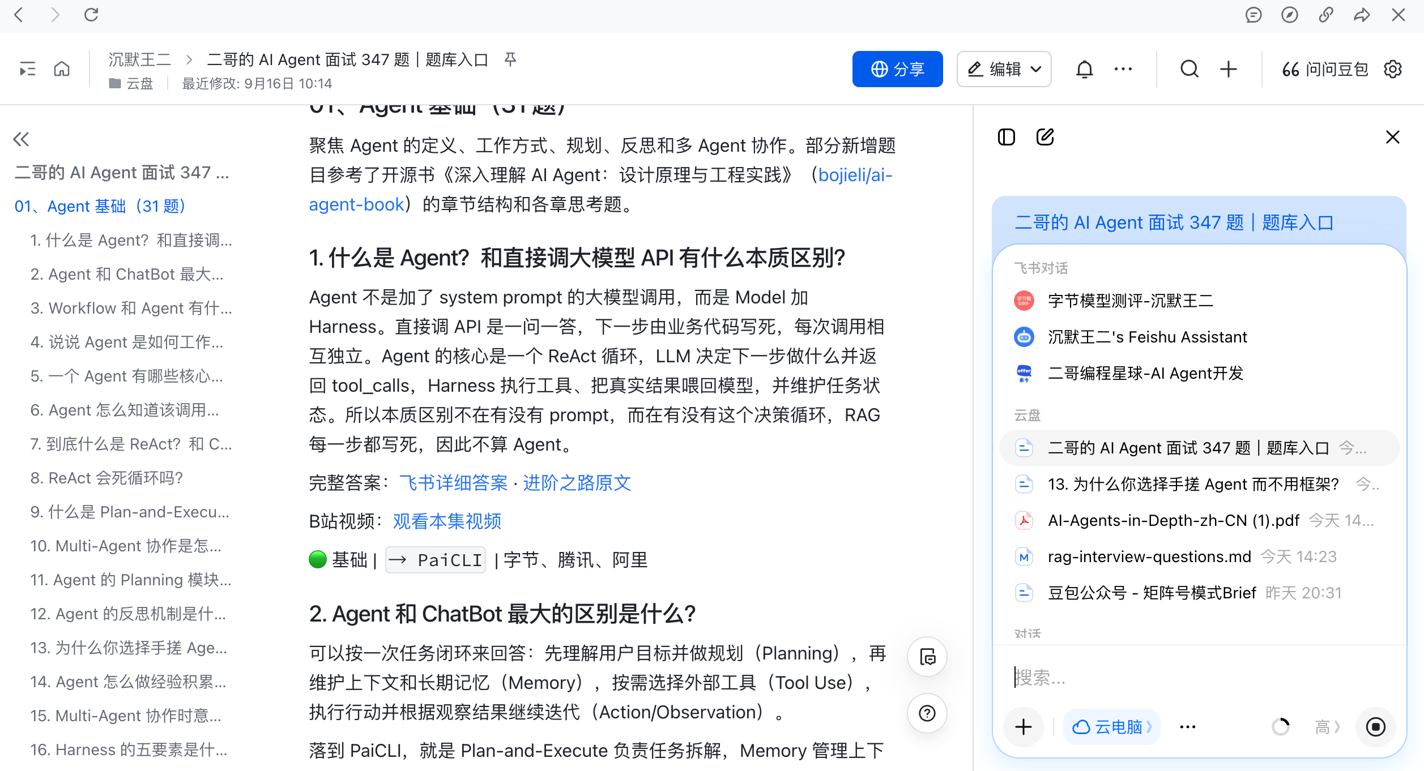1424x771 pixels.
Task: Jump to outline item 8. ReAct 会死循环吗?
Action: point(106,478)
